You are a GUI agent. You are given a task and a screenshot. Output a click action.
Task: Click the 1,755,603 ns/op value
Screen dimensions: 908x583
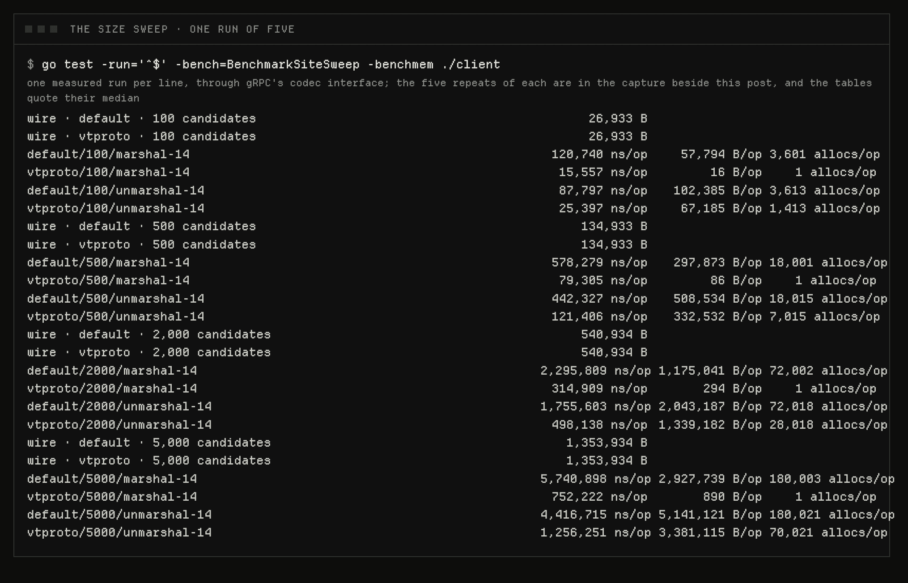pos(595,406)
